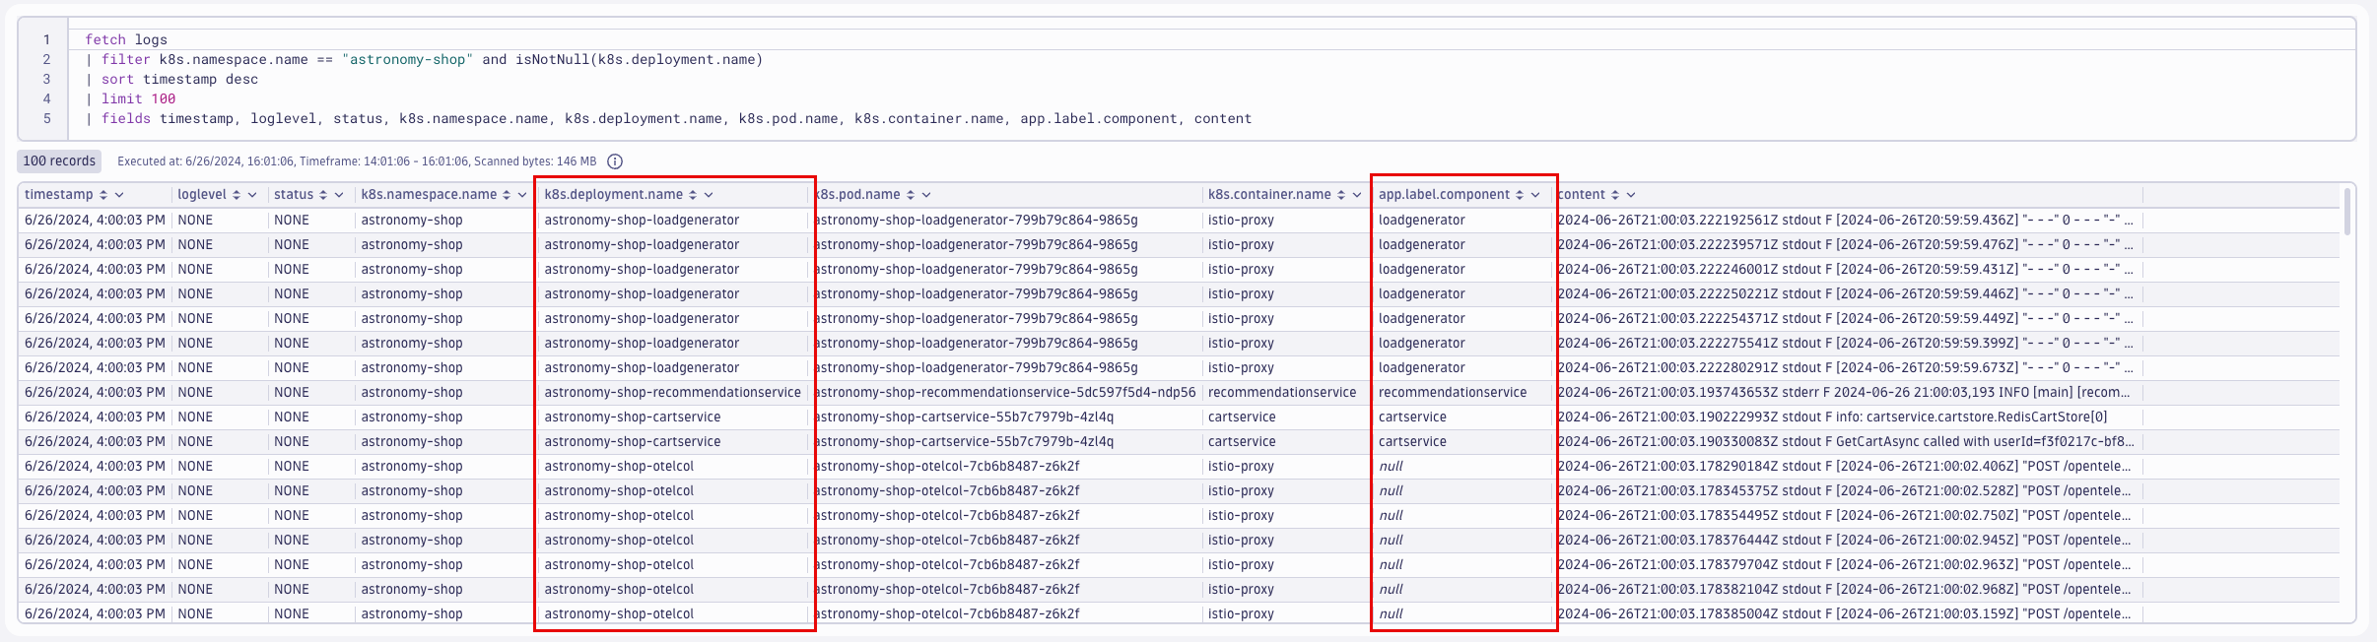Open the status column chevron menu
2377x642 pixels.
(339, 195)
